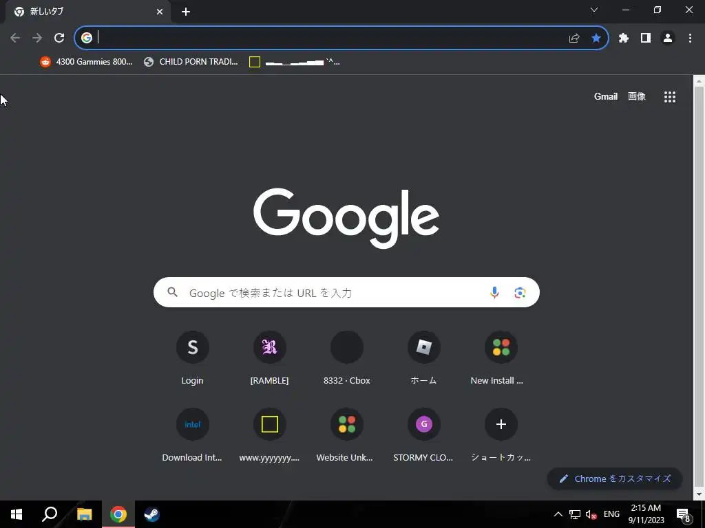Image resolution: width=705 pixels, height=528 pixels.
Task: Open Chrome's three-dot menu
Action: coord(690,38)
